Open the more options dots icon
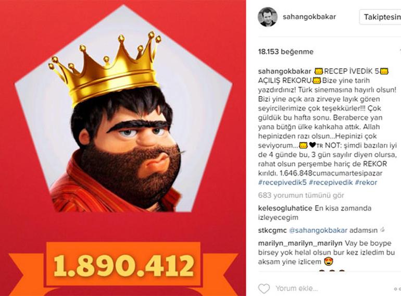Image resolution: width=401 pixels, height=296 pixels. coord(398,289)
